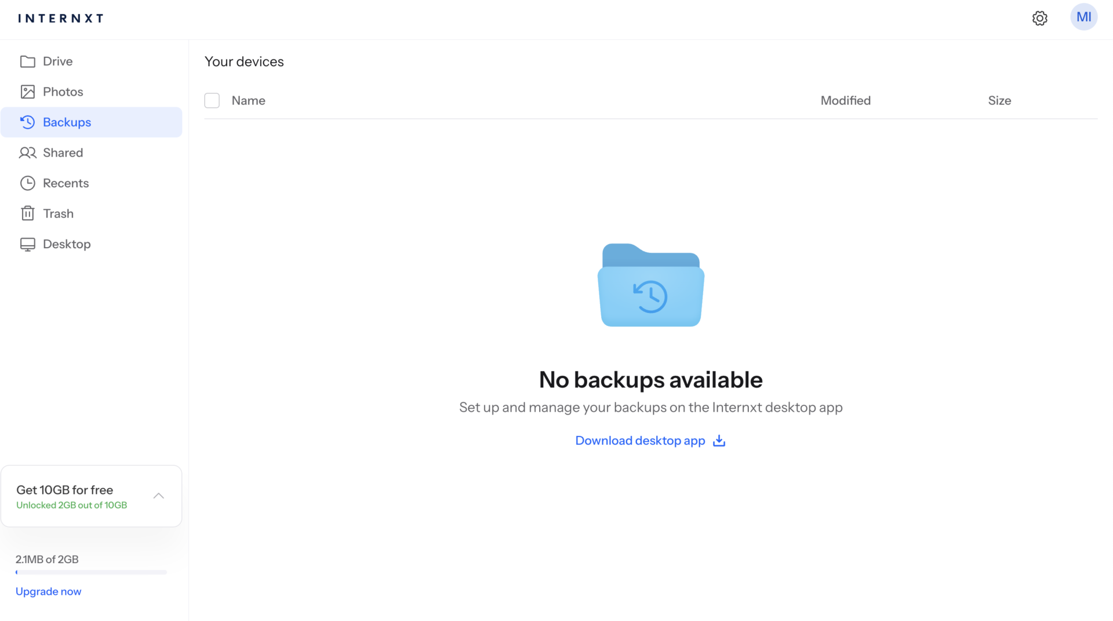Open Recents via the clock icon

coord(28,183)
